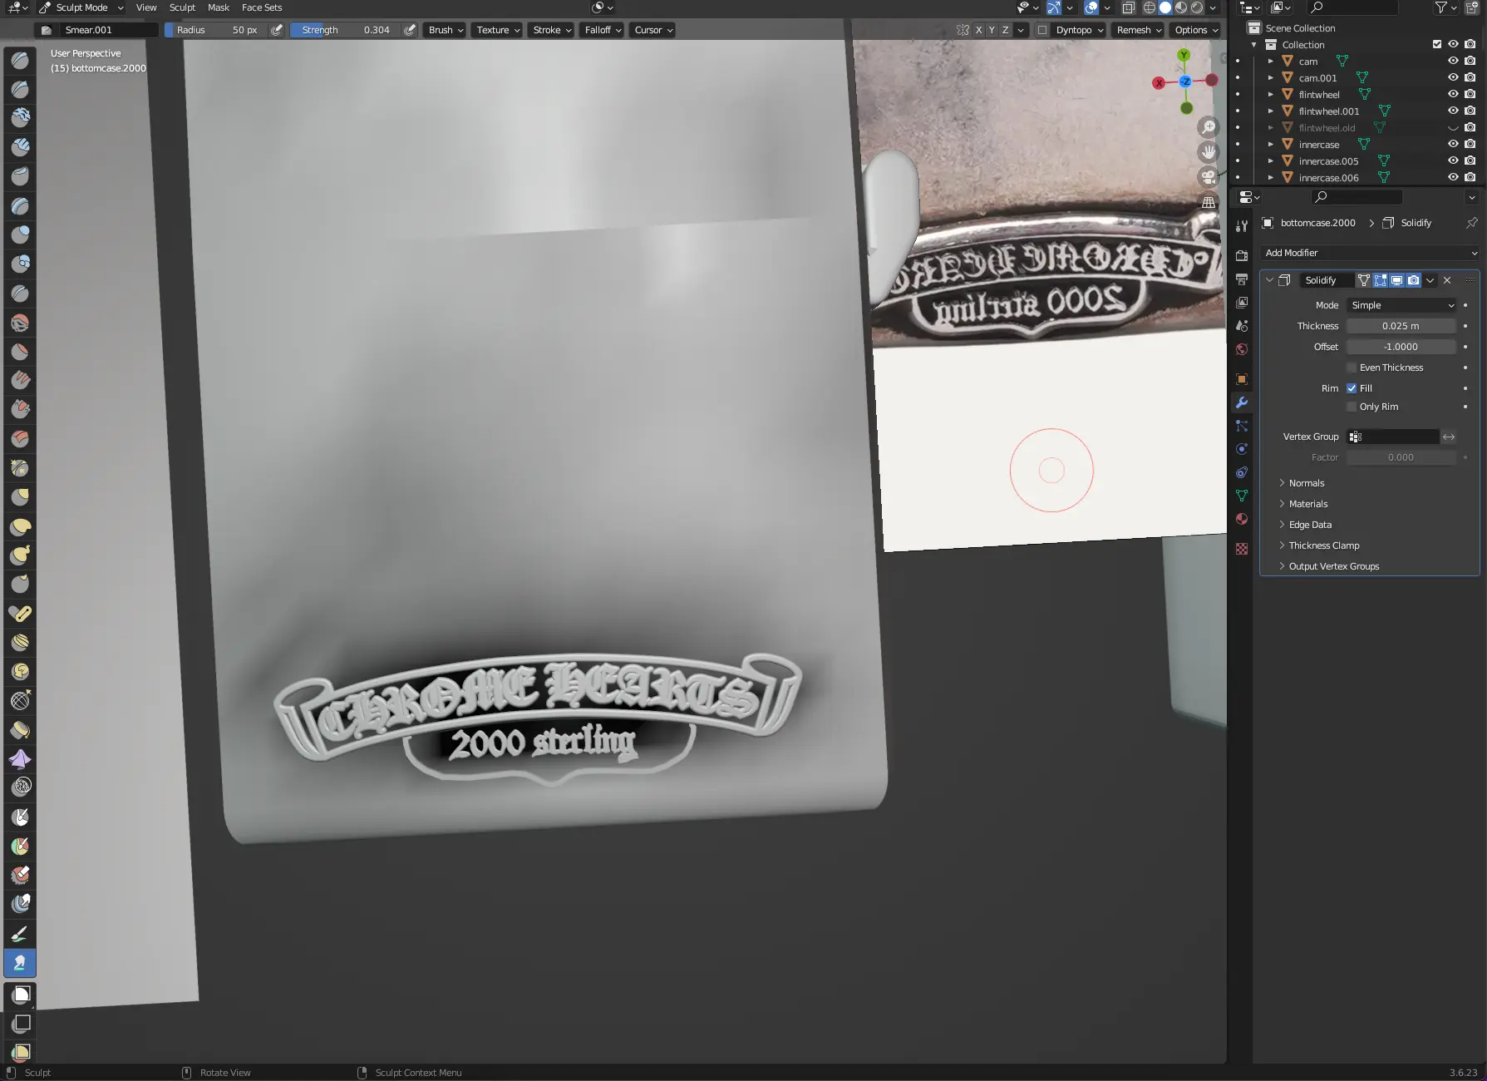Viewport: 1487px width, 1081px height.
Task: Open the Sculpt Mode selector
Action: click(81, 7)
